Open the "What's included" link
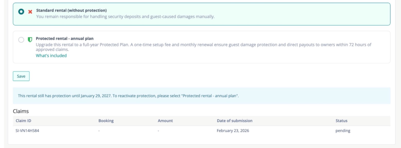Image resolution: width=401 pixels, height=148 pixels. [51, 55]
